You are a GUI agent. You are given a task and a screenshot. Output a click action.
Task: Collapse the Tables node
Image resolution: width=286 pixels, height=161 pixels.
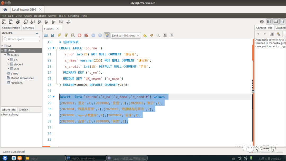tap(5, 55)
